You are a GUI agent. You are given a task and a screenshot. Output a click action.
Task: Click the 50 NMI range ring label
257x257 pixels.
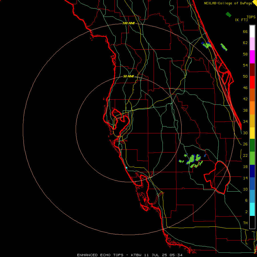tap(128, 76)
